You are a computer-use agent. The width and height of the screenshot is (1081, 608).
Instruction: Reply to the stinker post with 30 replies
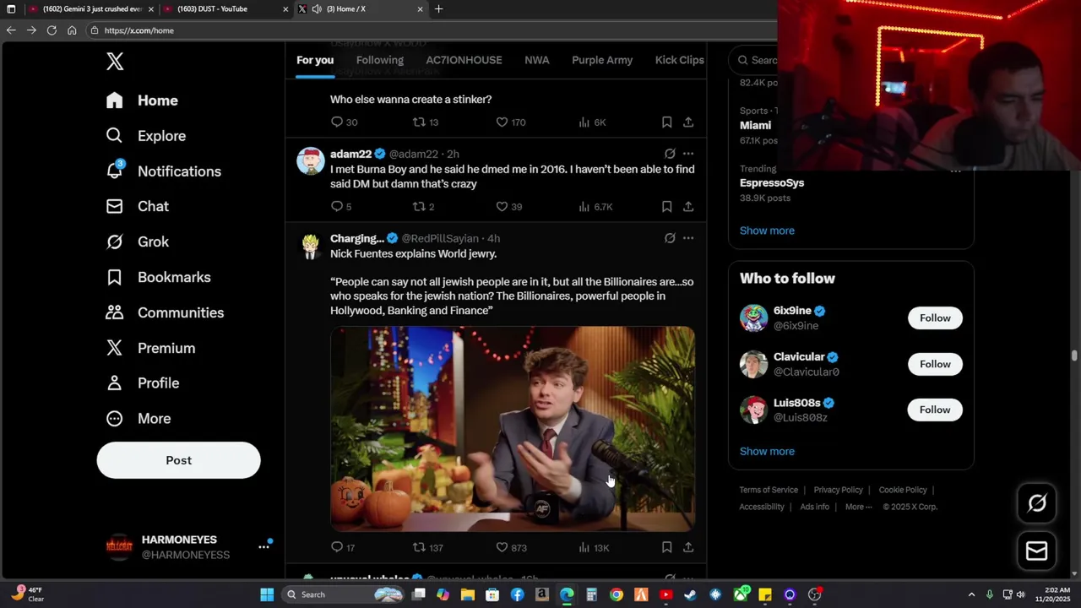[x=344, y=122]
